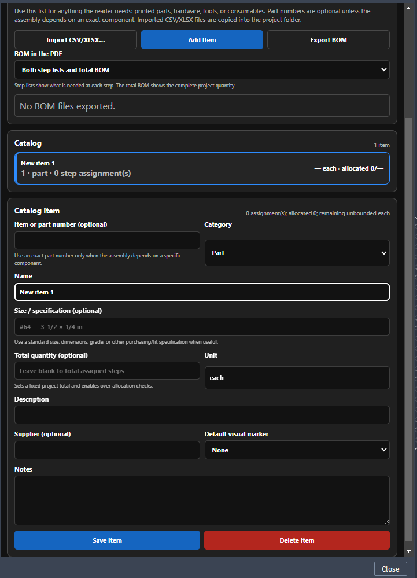Add a new BOM item
This screenshot has height=578, width=417.
tap(202, 40)
